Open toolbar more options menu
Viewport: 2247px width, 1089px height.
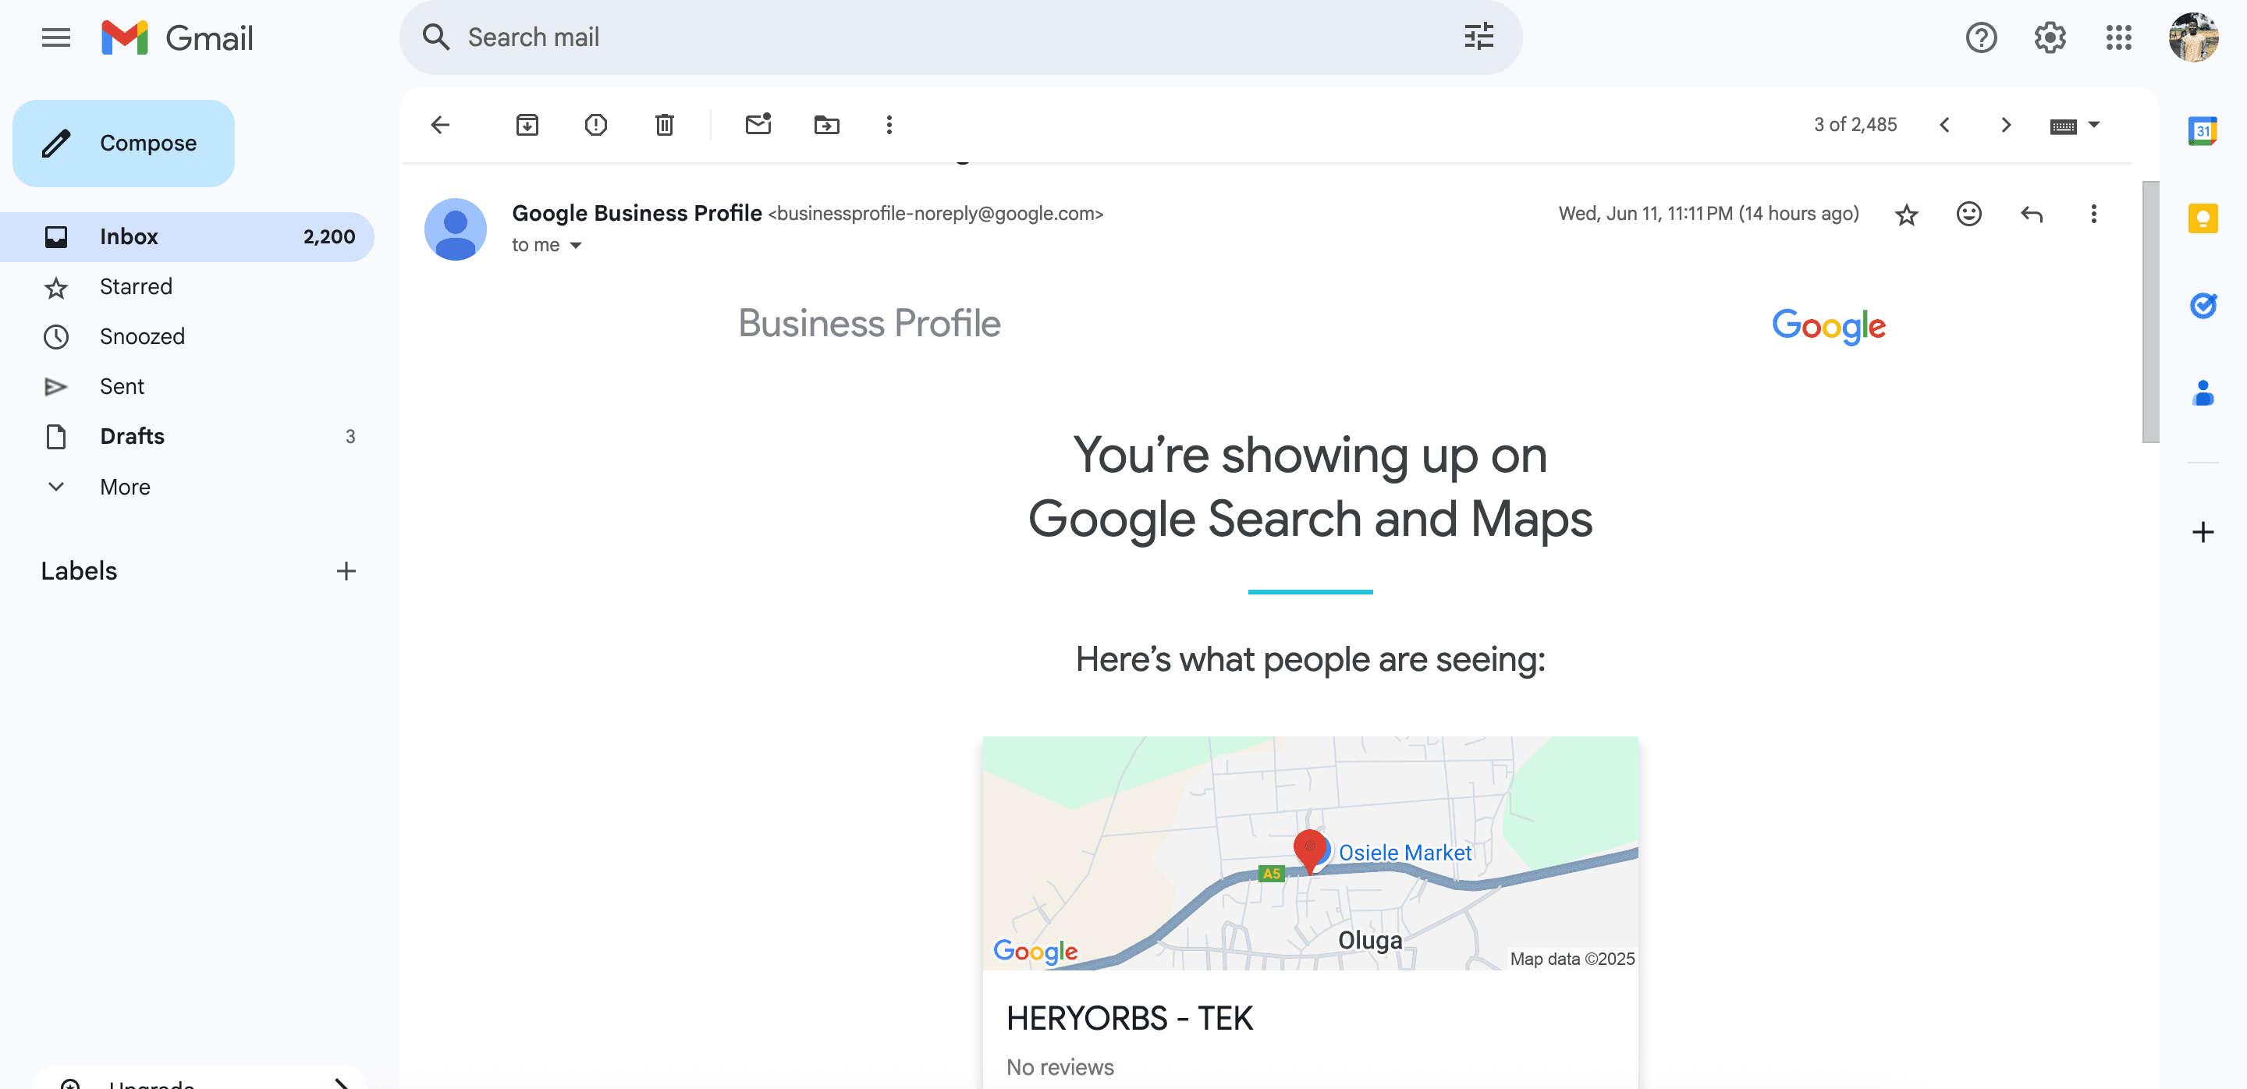tap(889, 125)
